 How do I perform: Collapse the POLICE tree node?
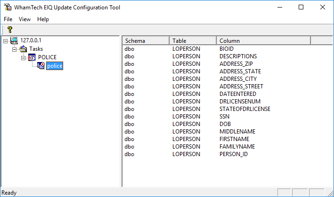coord(23,58)
